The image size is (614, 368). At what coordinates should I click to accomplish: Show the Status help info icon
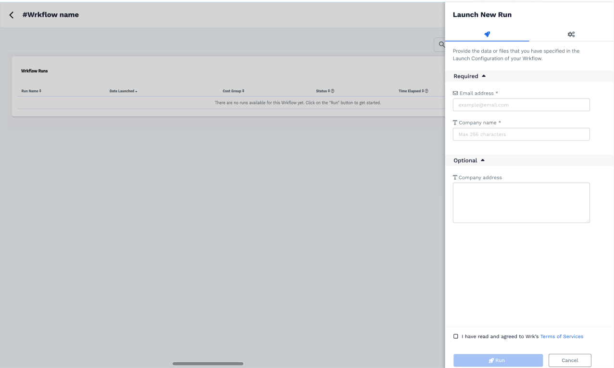click(x=333, y=91)
